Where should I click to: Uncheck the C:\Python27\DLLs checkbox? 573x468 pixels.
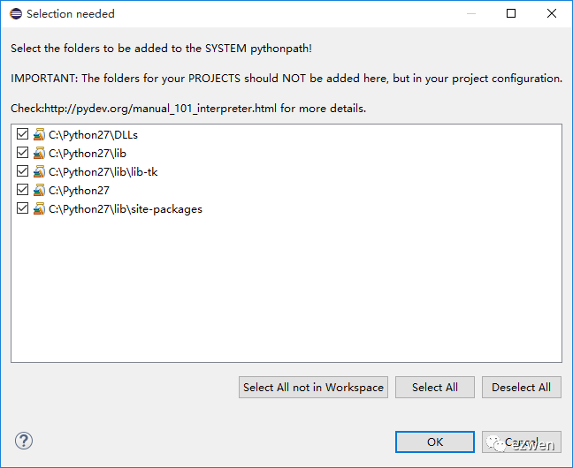click(23, 134)
